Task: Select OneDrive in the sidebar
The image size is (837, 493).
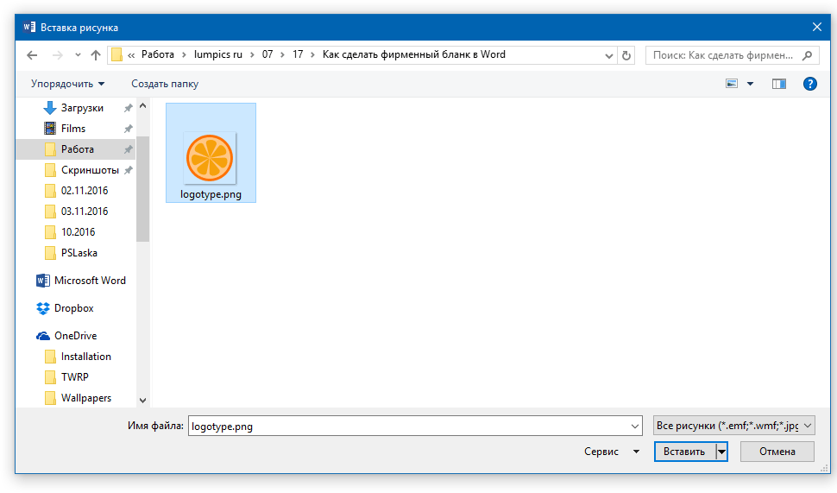Action: coord(75,336)
